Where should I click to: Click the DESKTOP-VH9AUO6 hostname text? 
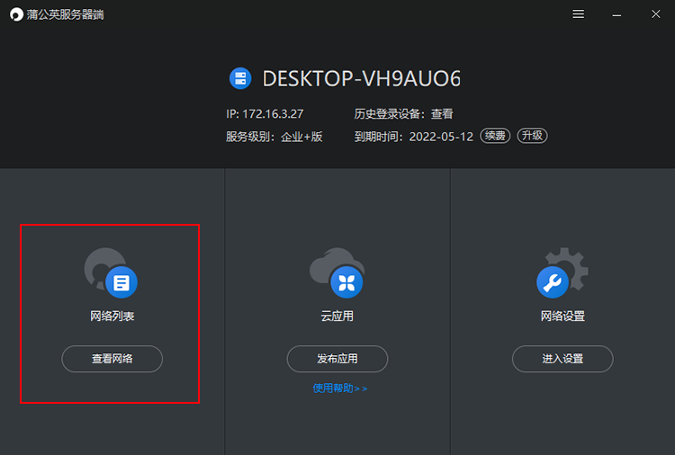pyautogui.click(x=361, y=78)
